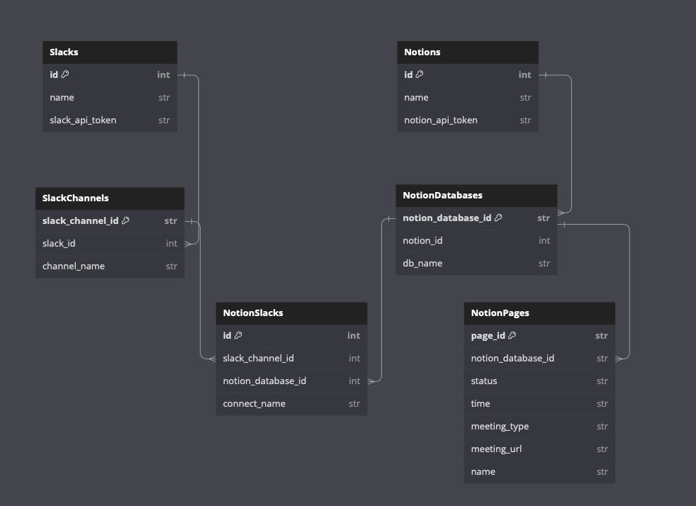Click the status field in NotionPages
696x506 pixels.
(x=539, y=381)
